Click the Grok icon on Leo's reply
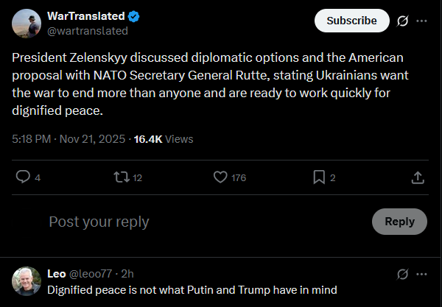Screen dimensions: 442x307 402,274
